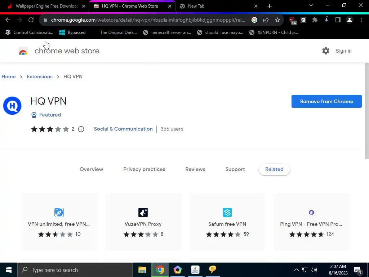Open the VuzeVPN Proxy title text
Screen dimensions: 369x277
point(143,224)
